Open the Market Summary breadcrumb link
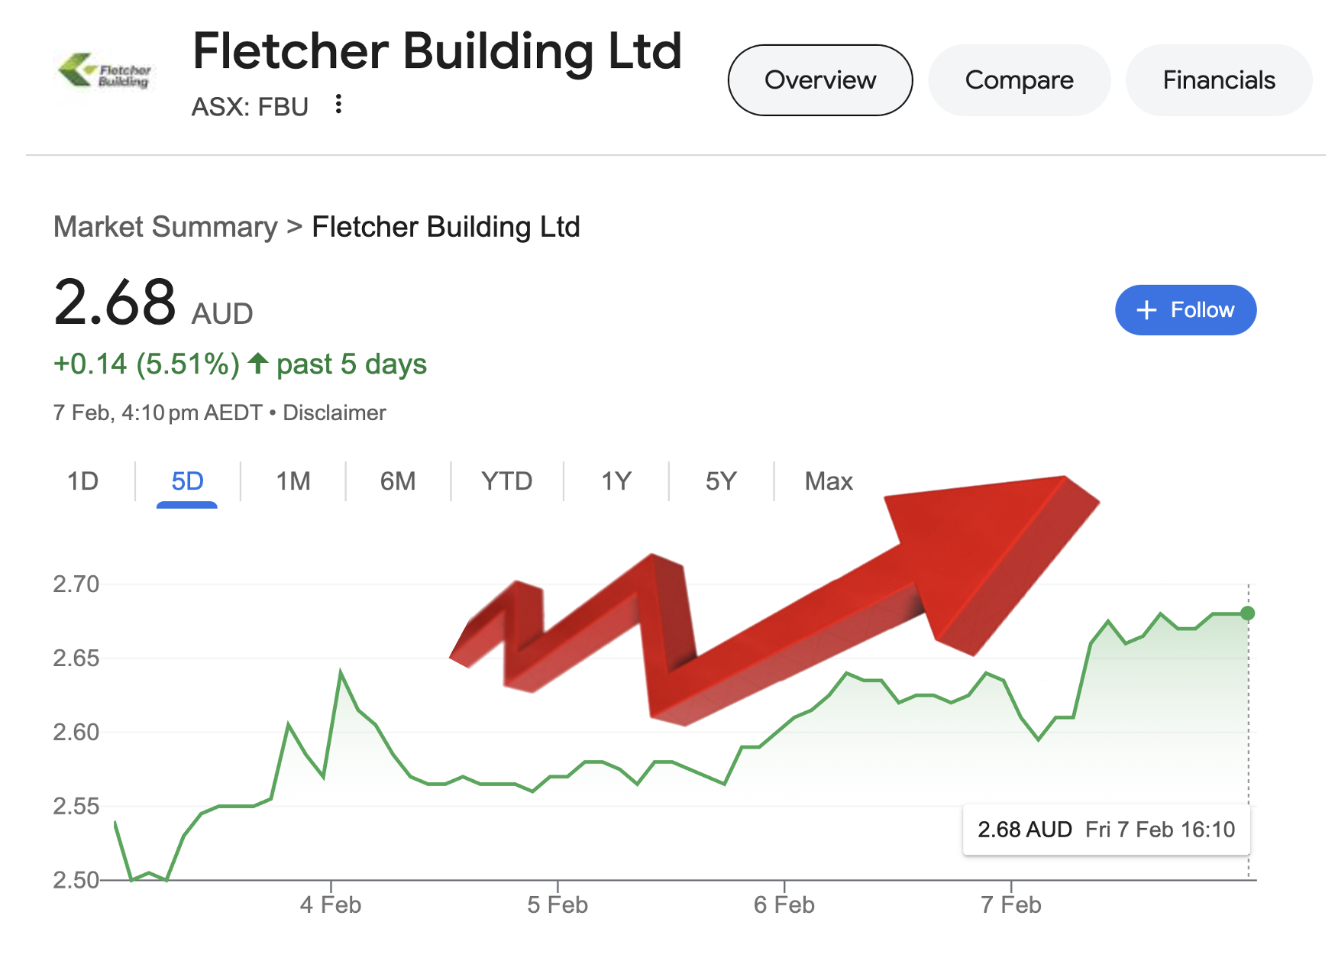The width and height of the screenshot is (1335, 961). (x=166, y=227)
